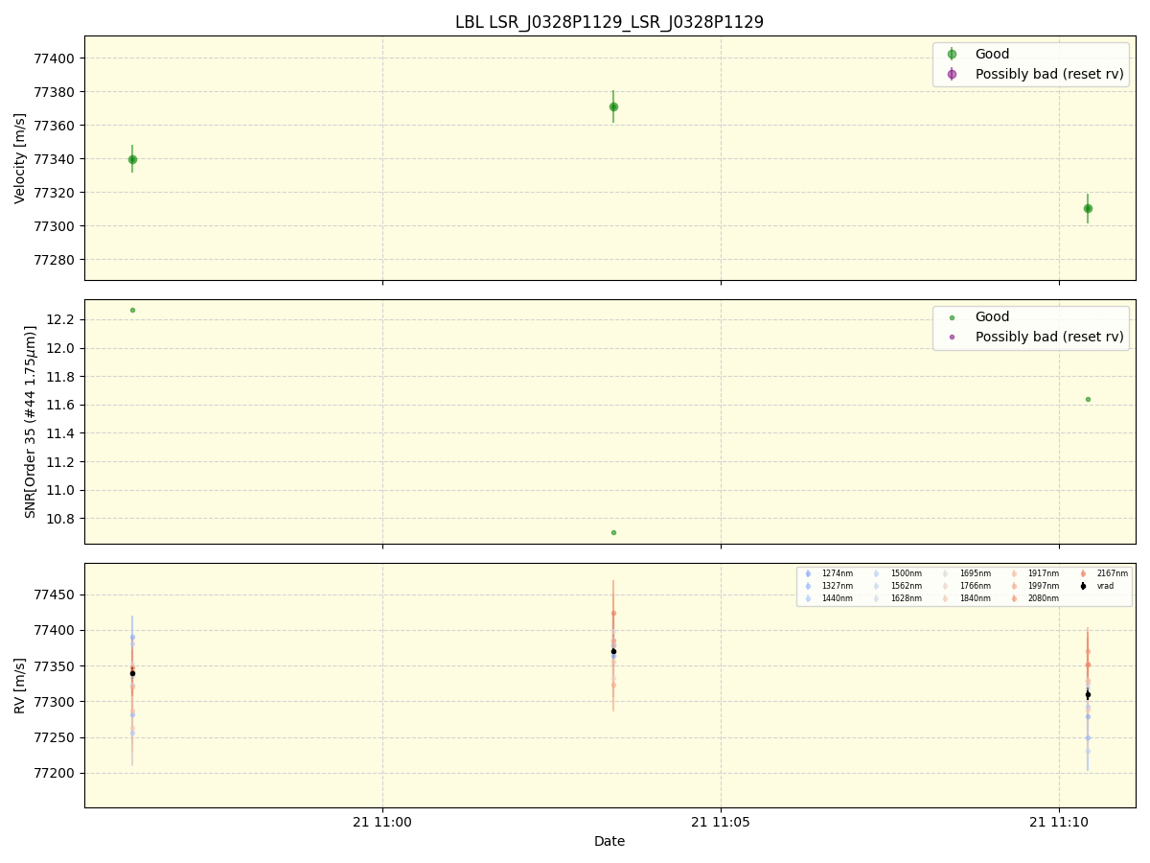The height and width of the screenshot is (863, 1150).
Task: Click lowest SNR point near 10.7
Action: click(613, 532)
